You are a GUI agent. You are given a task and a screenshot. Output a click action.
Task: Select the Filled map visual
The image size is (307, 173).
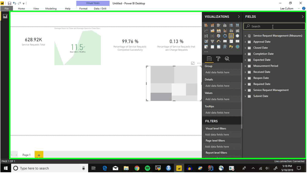coord(206,41)
